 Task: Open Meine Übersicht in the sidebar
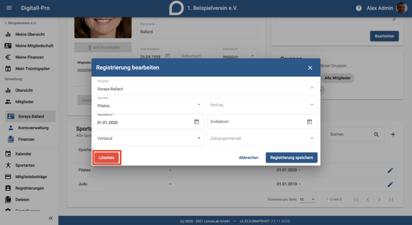pos(30,34)
